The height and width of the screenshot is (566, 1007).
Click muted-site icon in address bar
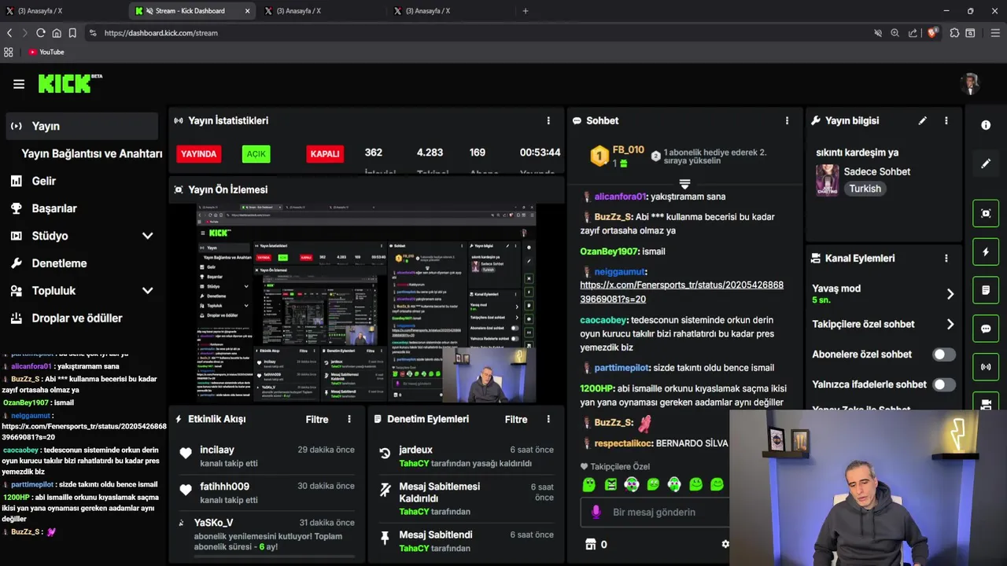[x=878, y=33]
